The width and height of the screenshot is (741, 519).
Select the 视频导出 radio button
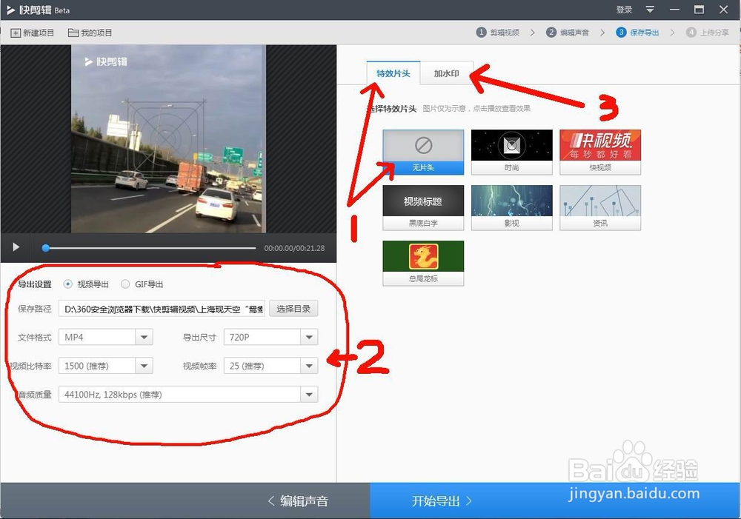pos(68,284)
